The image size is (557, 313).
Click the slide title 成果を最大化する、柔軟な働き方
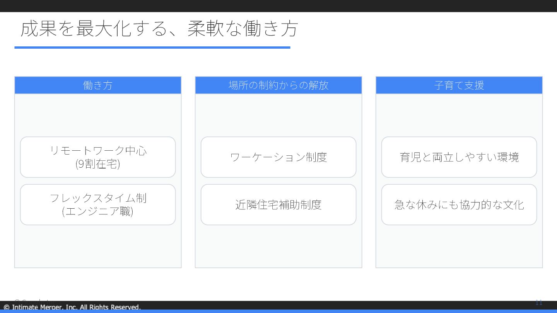(x=159, y=29)
